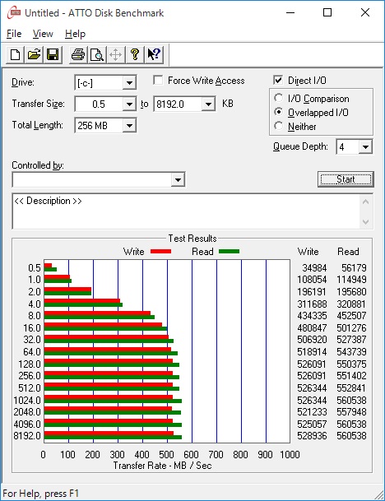
Task: Click the red Write legend swatch
Action: pyautogui.click(x=160, y=252)
